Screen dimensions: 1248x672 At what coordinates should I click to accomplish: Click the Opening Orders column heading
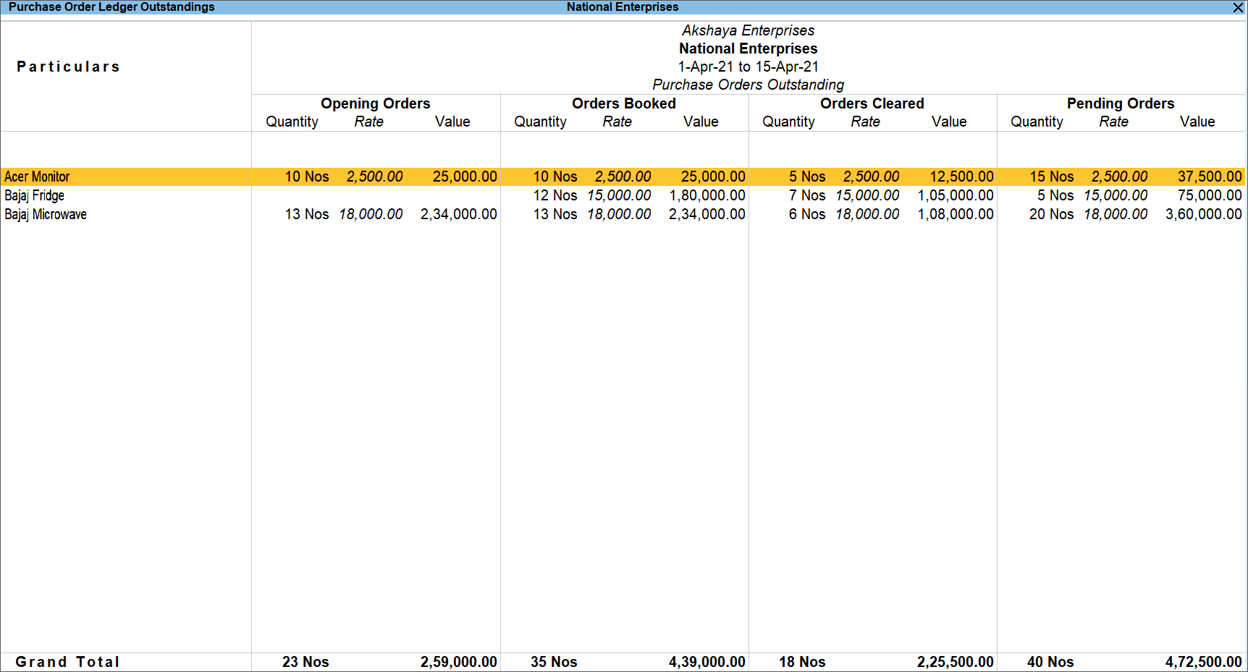[x=375, y=103]
